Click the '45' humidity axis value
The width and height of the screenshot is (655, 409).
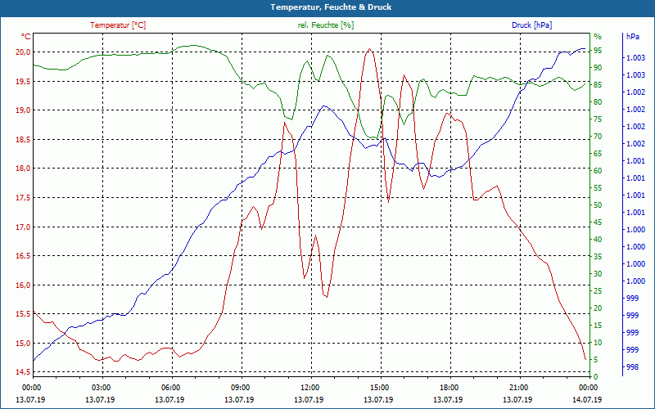(598, 222)
